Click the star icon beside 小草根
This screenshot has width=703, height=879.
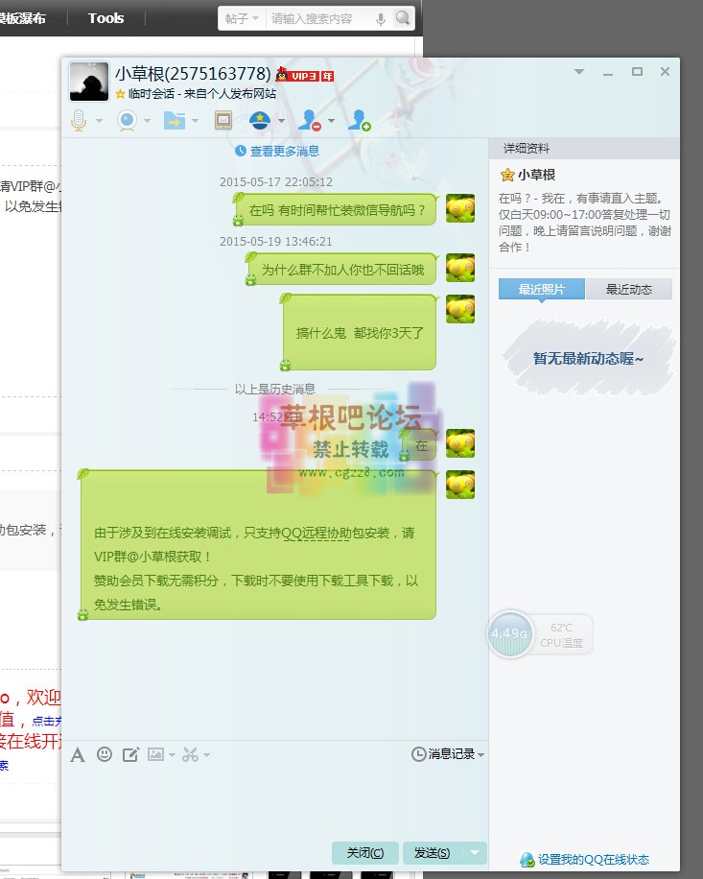507,175
